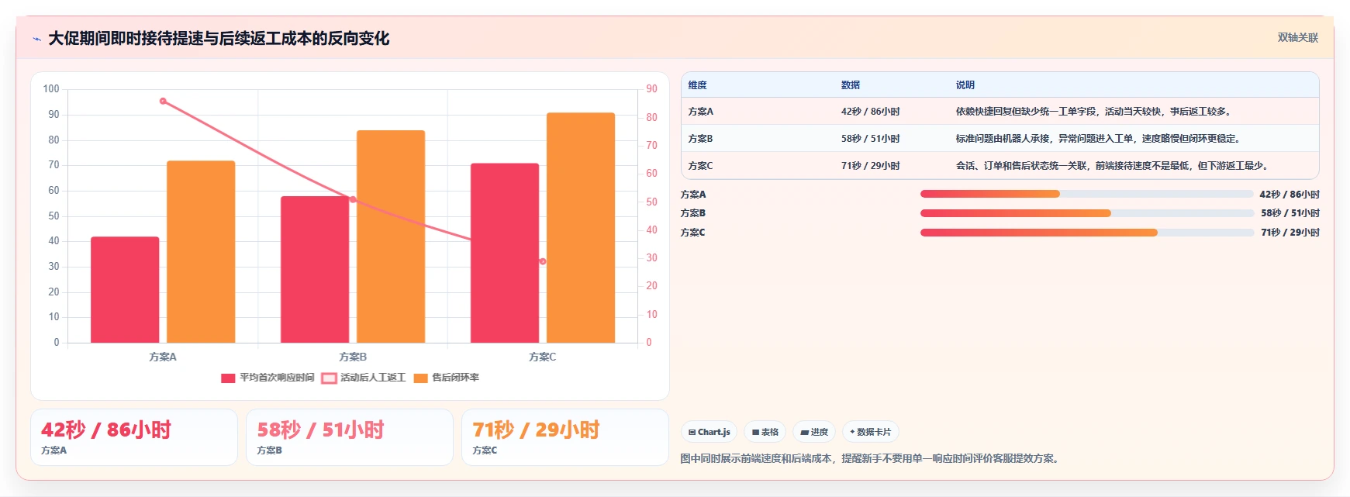Viewport: 1350px width, 497px height.
Task: Toggle 售后闭环率 legend item
Action: (x=447, y=378)
